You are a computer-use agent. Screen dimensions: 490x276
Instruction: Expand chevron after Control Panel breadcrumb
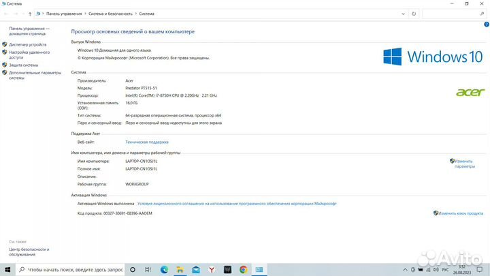pos(85,14)
